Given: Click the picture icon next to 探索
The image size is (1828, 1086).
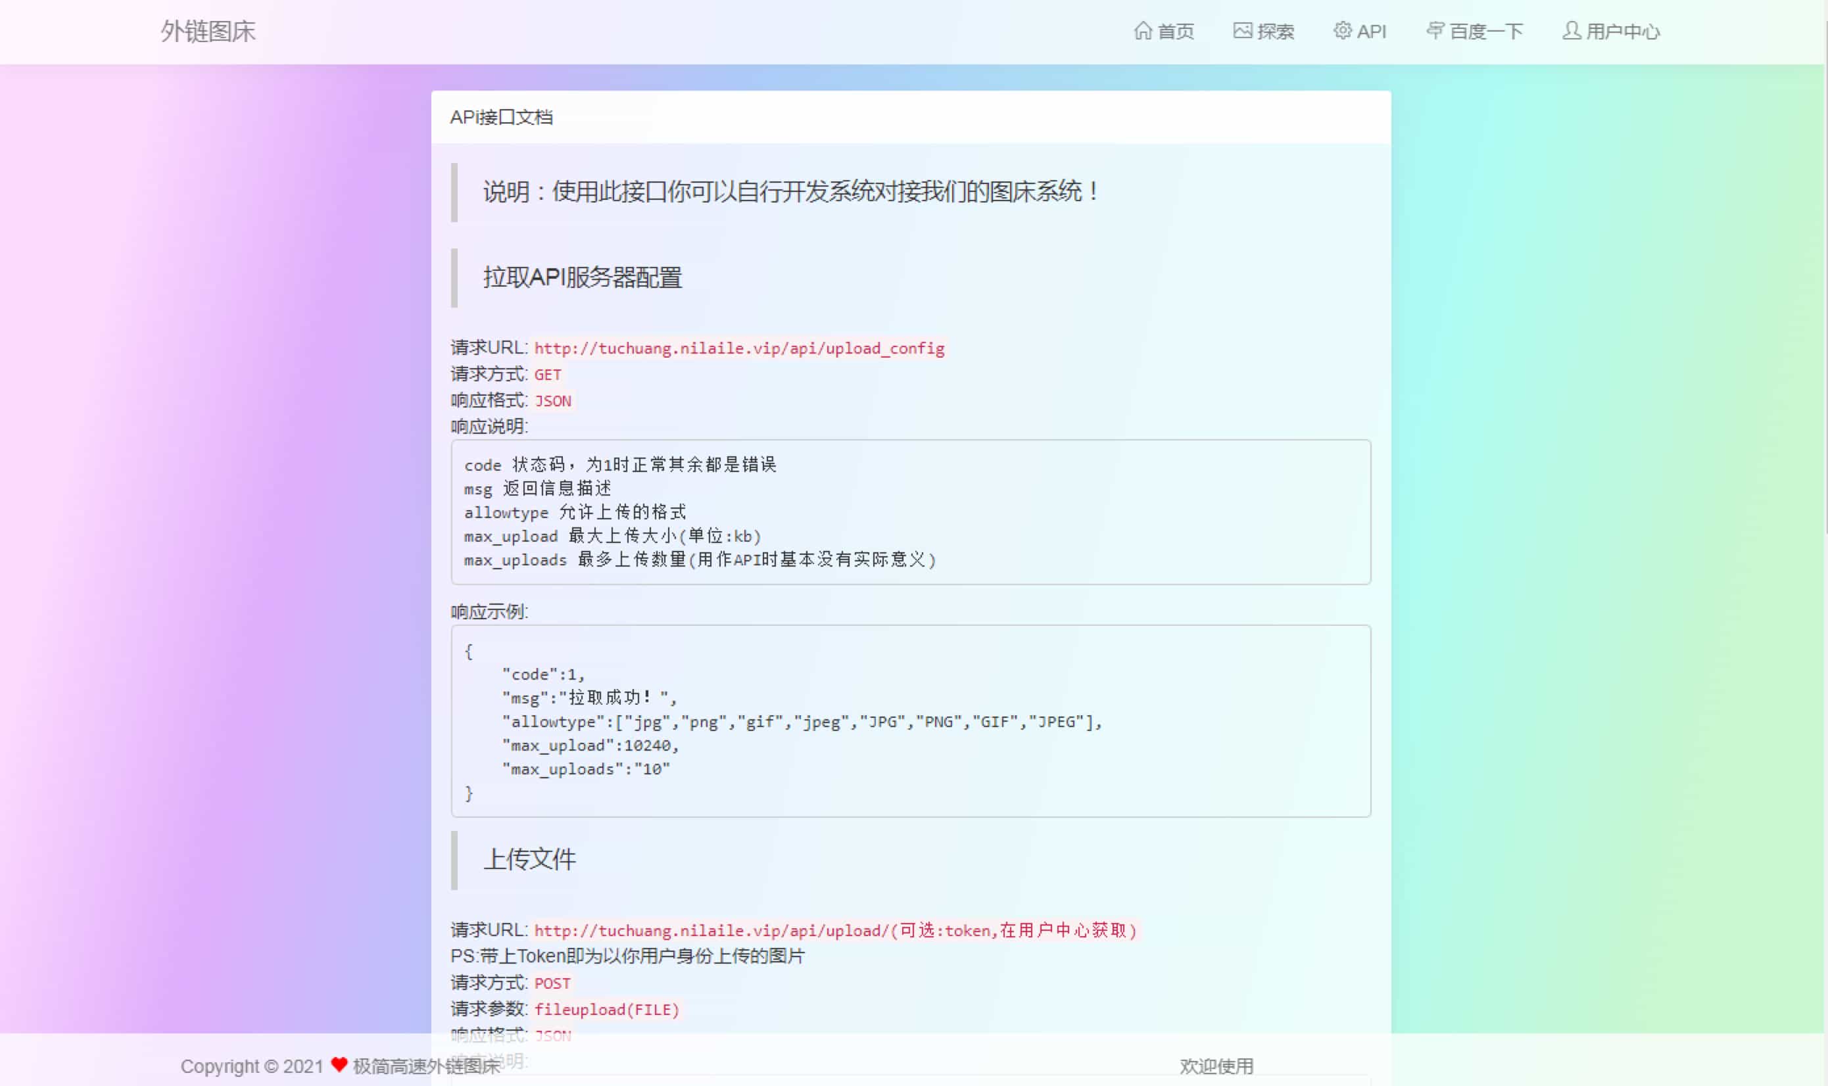Looking at the screenshot, I should (1243, 32).
